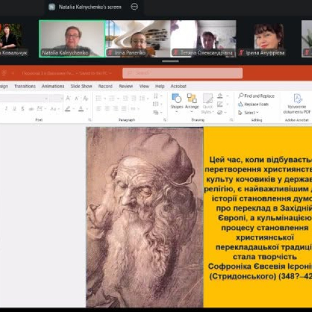The width and height of the screenshot is (312, 312).
Task: Open the Record tab
Action: [105, 86]
